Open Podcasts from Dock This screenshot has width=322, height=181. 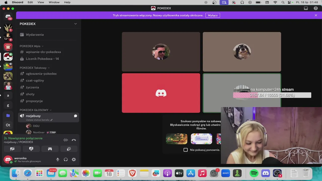pyautogui.click(x=167, y=173)
